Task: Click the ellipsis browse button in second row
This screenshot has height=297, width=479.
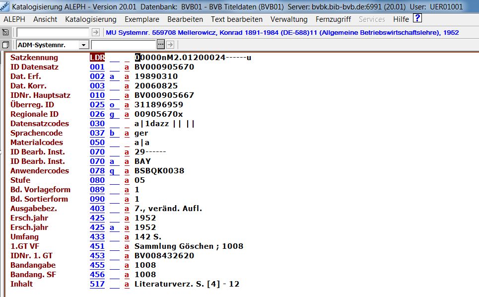Action: tap(160, 45)
